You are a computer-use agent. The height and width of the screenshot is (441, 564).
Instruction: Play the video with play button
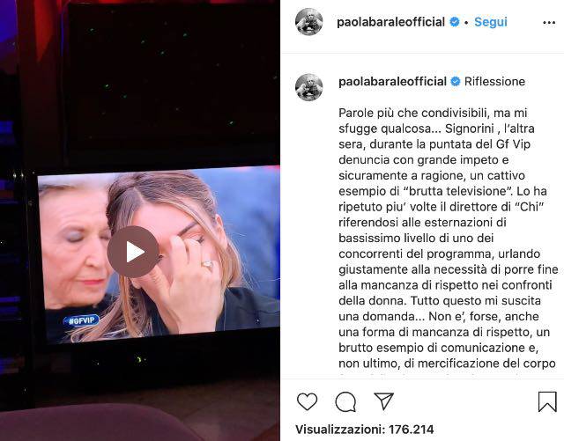[x=133, y=252]
